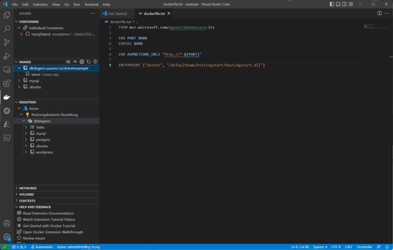
Task: Expand the wordpress repository
Action: (x=26, y=152)
